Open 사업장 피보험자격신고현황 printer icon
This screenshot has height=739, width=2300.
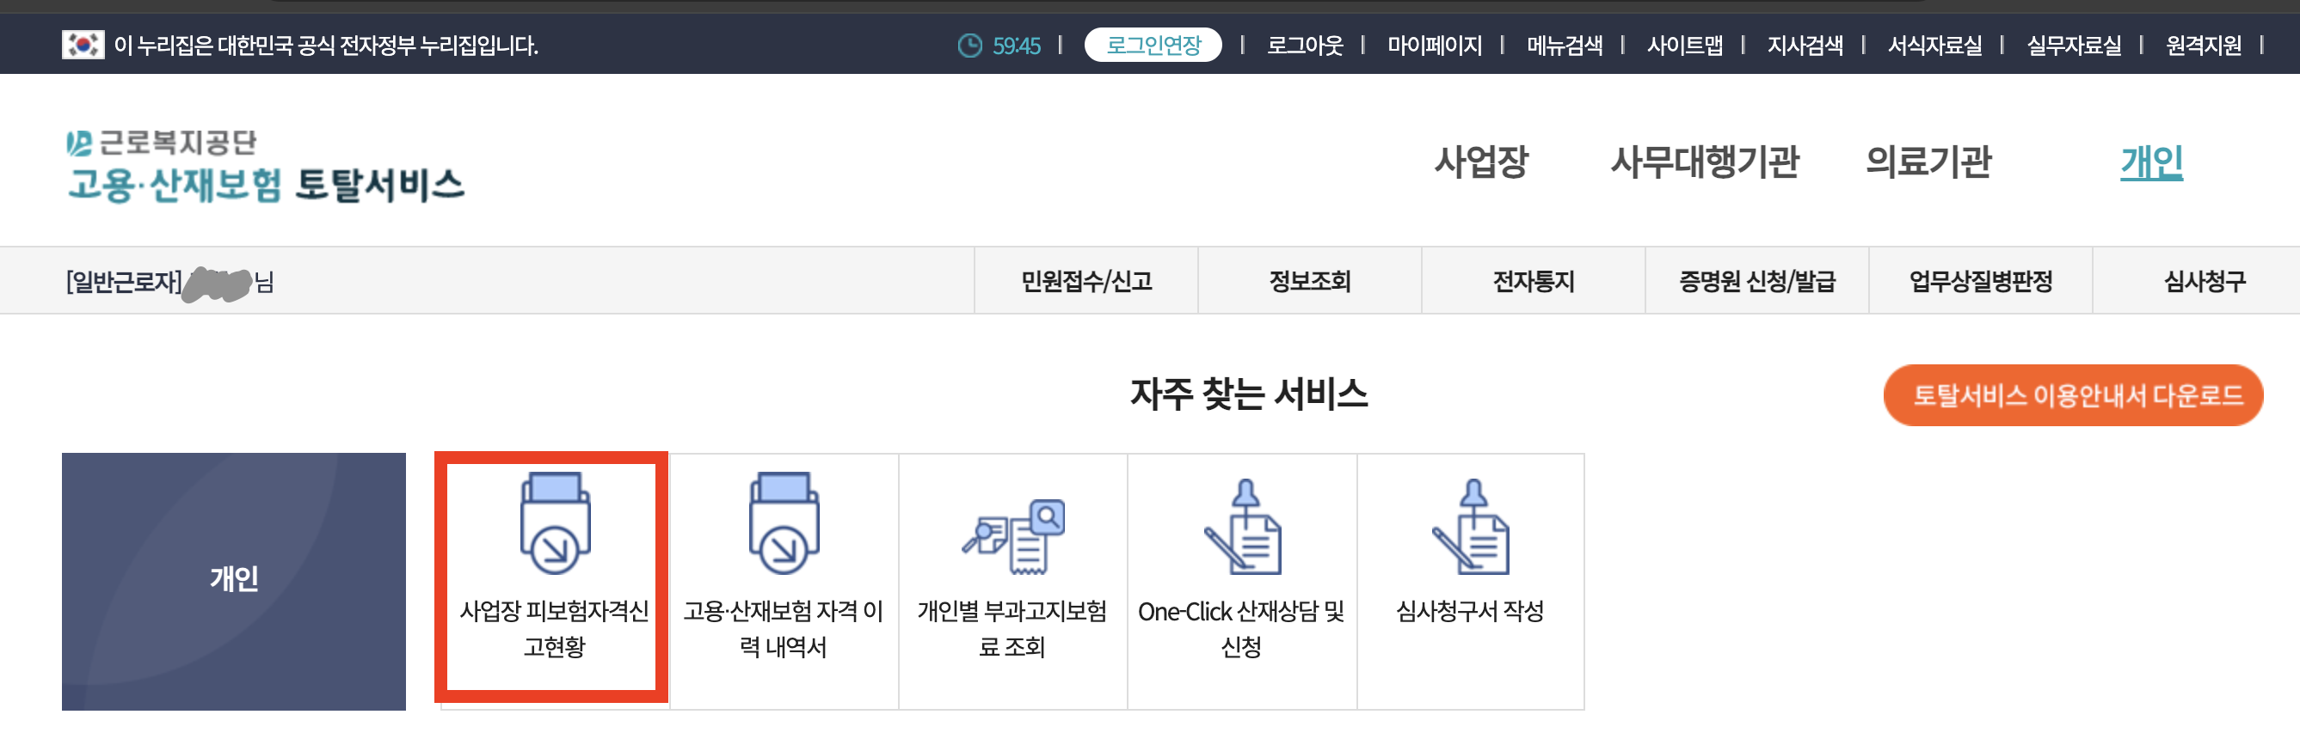coord(555,523)
